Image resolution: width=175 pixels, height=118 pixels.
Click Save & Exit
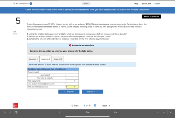[x=146, y=4]
